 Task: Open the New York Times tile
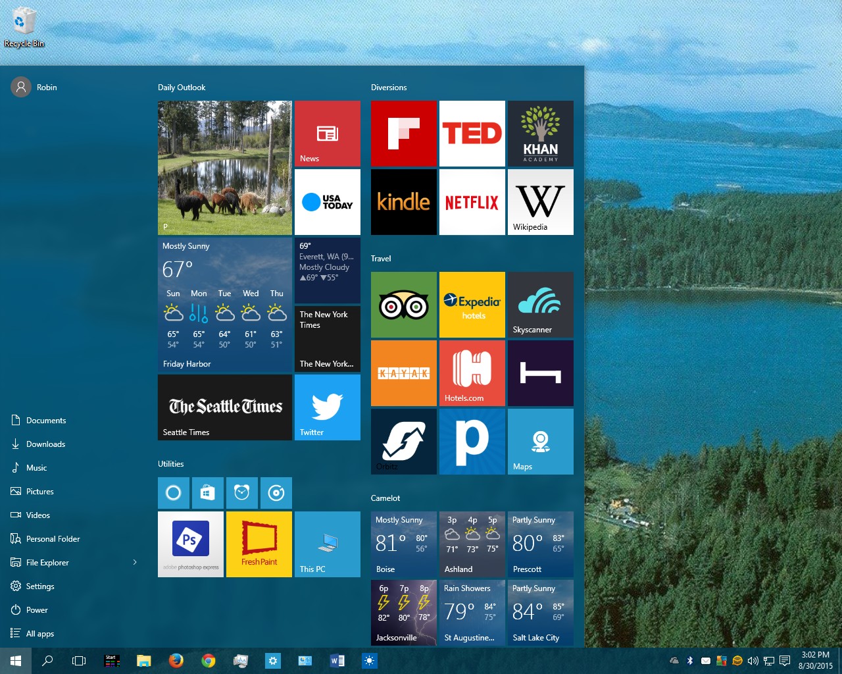click(328, 339)
